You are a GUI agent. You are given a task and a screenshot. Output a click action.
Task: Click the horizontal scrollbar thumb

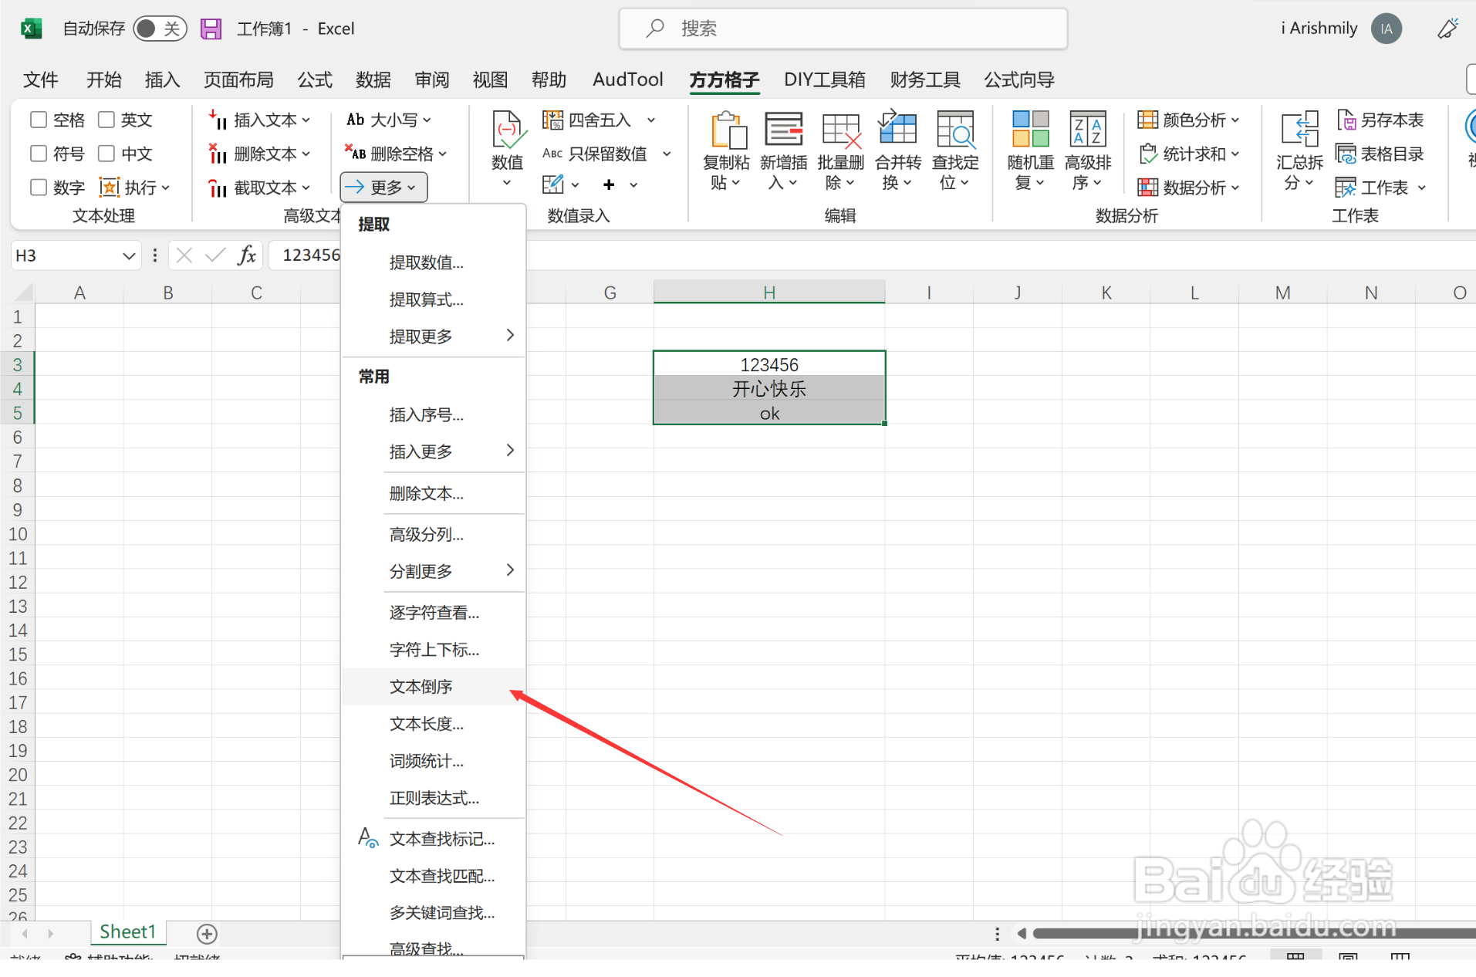(1254, 934)
